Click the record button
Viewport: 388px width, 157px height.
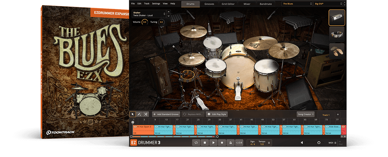[x=221, y=143]
